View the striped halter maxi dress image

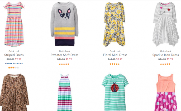tap(65, 92)
